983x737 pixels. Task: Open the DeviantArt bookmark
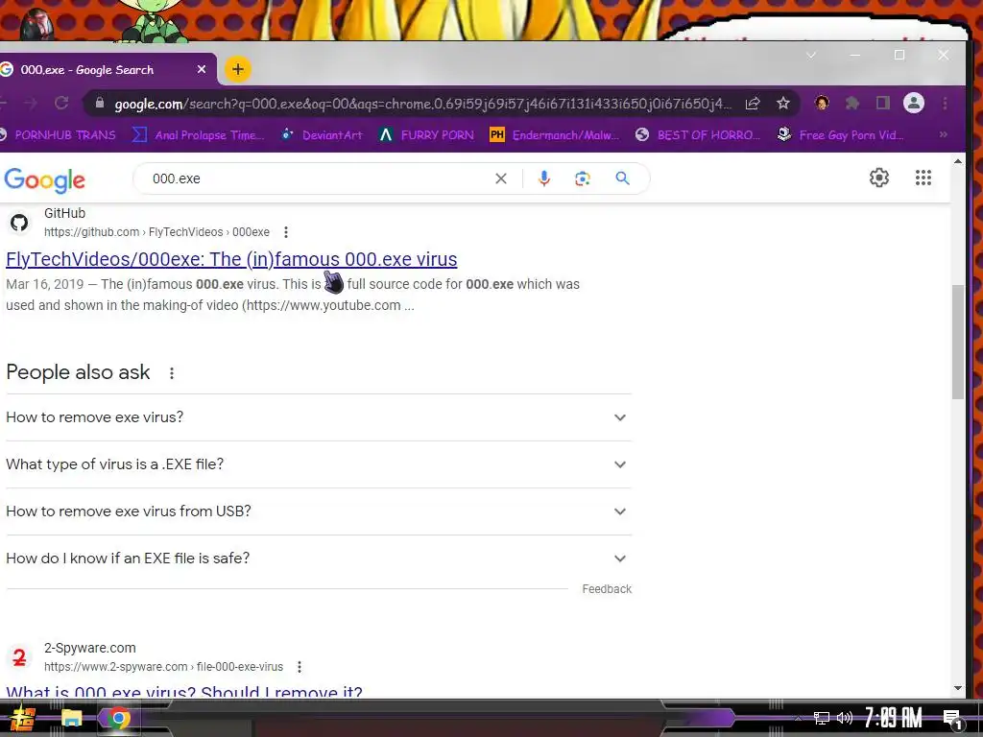[x=322, y=134]
